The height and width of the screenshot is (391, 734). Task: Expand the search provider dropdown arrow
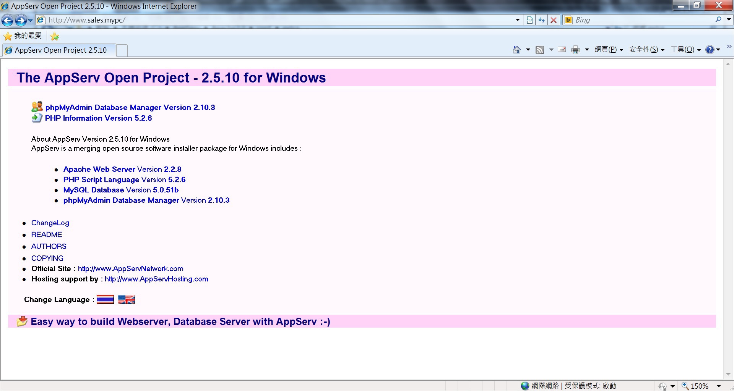click(x=729, y=19)
